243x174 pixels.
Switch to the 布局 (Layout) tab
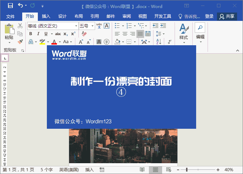[78, 16]
